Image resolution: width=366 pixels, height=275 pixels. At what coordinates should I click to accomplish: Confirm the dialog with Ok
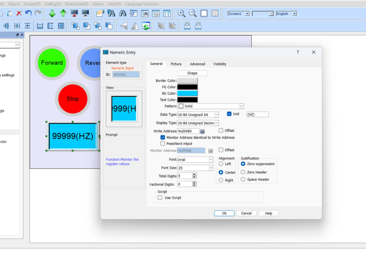click(x=224, y=213)
